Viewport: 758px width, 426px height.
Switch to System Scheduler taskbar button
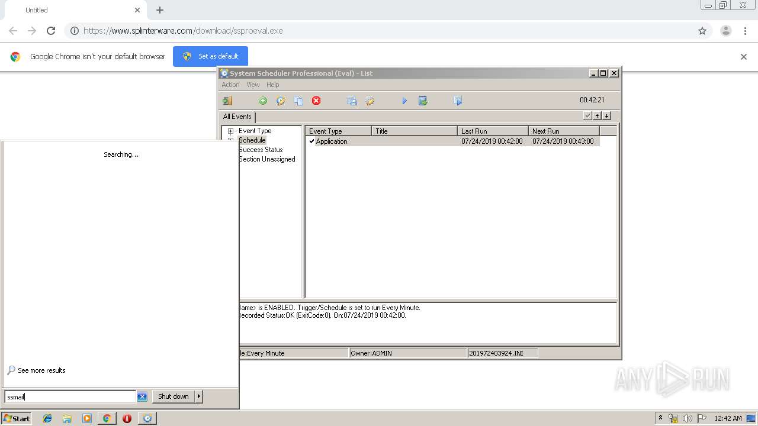(x=147, y=418)
